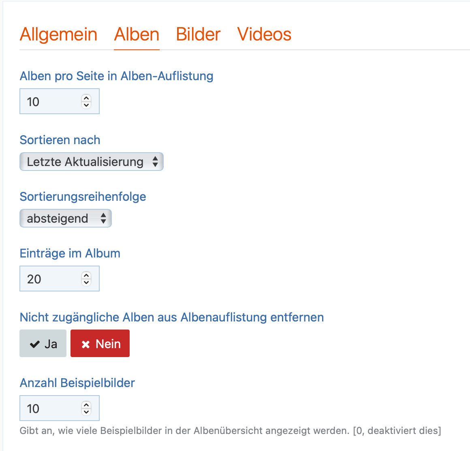
Task: Switch to the Alben tab
Action: pyautogui.click(x=137, y=34)
